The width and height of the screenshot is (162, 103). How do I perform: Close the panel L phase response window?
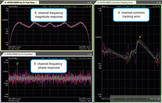tap(91, 54)
